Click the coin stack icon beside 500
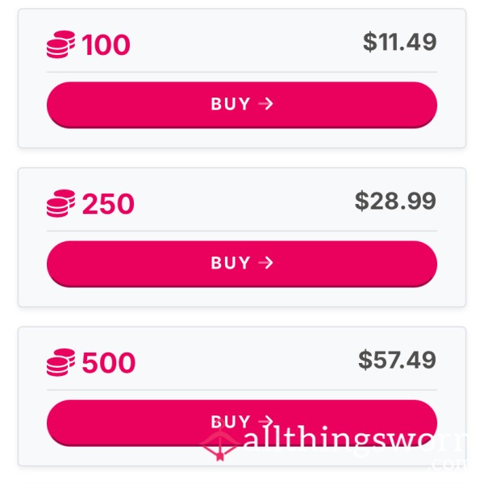 click(x=60, y=362)
